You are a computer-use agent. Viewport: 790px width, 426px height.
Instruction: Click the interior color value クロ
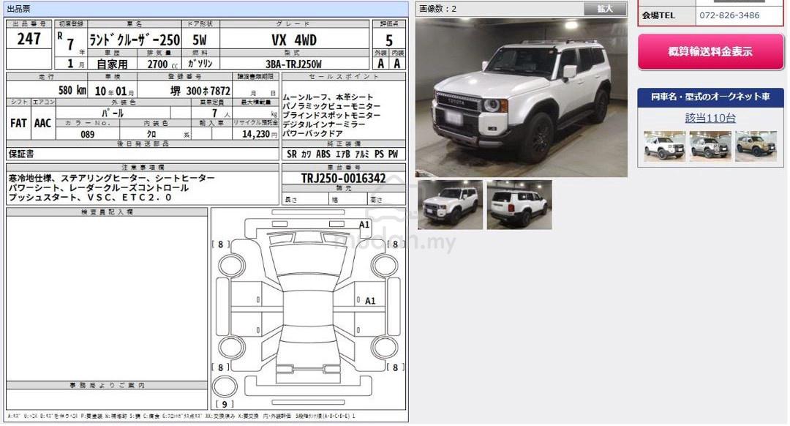(x=151, y=134)
